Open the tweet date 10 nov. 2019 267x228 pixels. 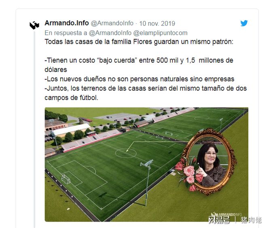[x=157, y=23]
